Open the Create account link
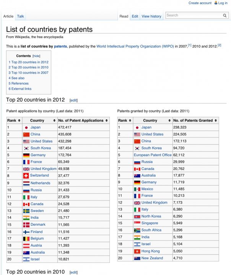This screenshot has height=275, width=231. point(200,3)
